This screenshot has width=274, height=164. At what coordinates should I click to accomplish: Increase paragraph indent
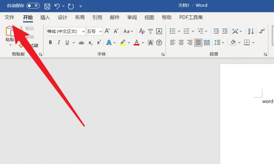[225, 31]
